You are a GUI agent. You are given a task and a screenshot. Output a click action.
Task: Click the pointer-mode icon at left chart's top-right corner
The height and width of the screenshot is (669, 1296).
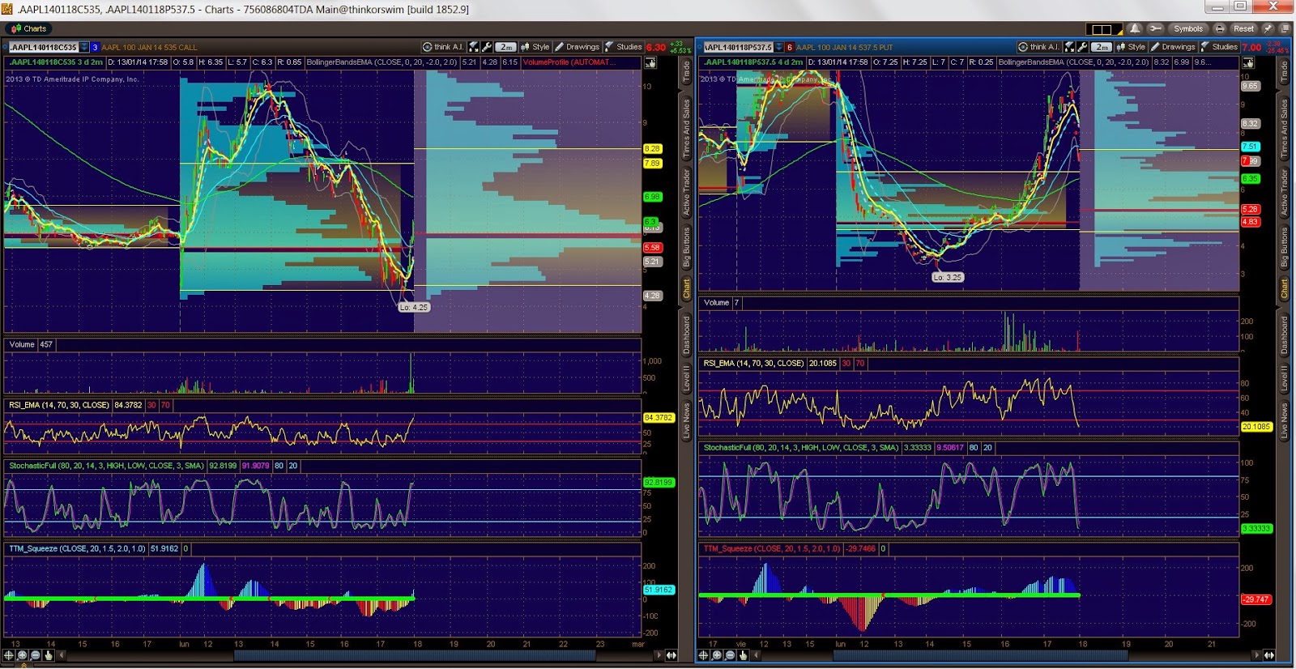pos(650,62)
